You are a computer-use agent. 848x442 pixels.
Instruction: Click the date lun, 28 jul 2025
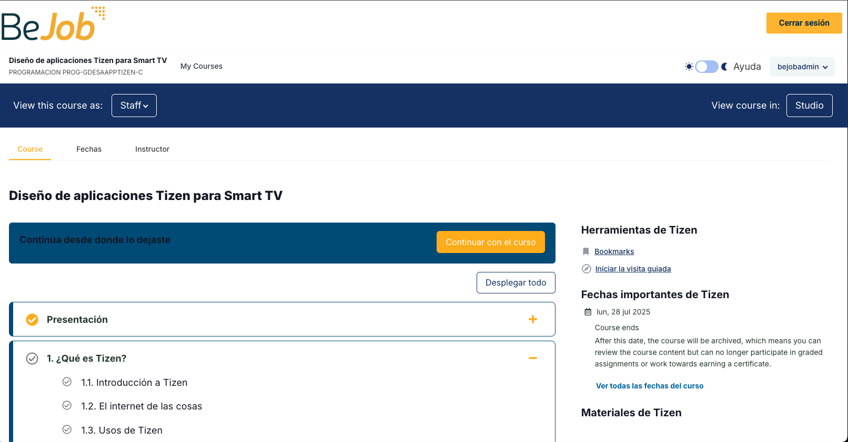(623, 312)
